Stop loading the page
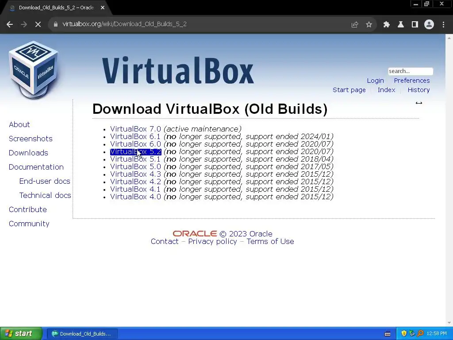This screenshot has width=453, height=340. pos(38,24)
